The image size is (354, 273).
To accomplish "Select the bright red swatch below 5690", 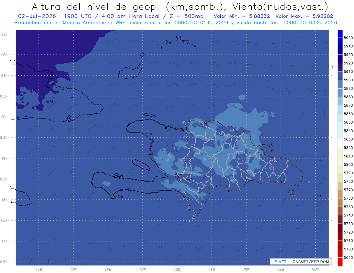I will [x=340, y=262].
